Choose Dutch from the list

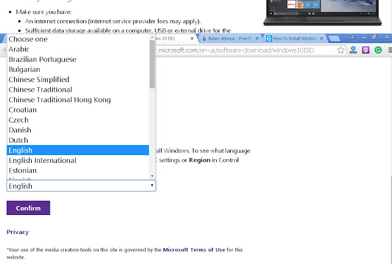[78, 140]
